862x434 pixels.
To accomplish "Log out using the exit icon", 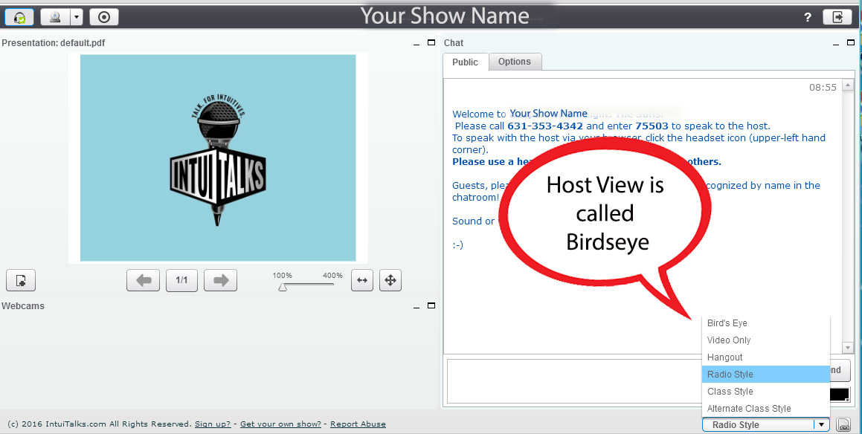I will 837,17.
